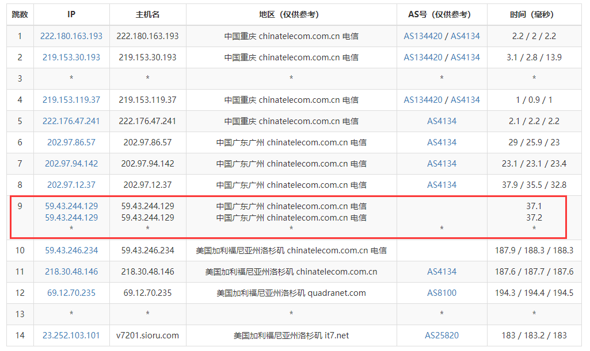Open IP link 218.30.48.146

(x=71, y=272)
